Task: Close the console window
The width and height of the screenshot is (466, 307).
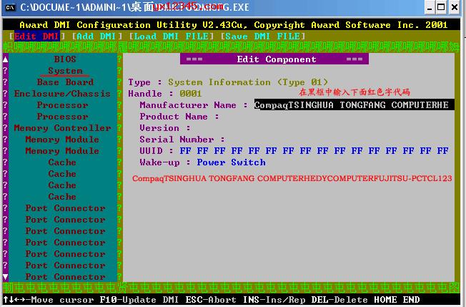Action: [455, 7]
